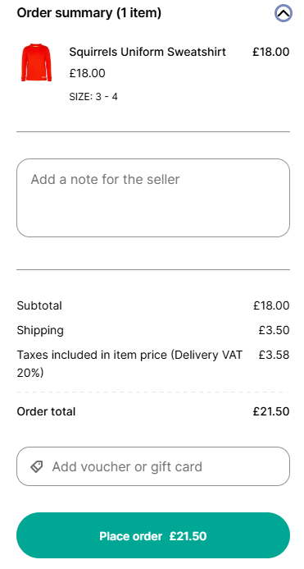Click the Subtotal amount £18.00

(271, 305)
